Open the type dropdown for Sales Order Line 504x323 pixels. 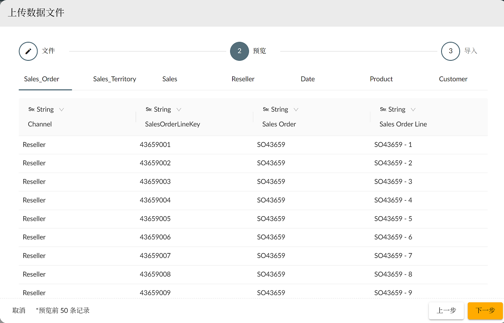pos(413,109)
